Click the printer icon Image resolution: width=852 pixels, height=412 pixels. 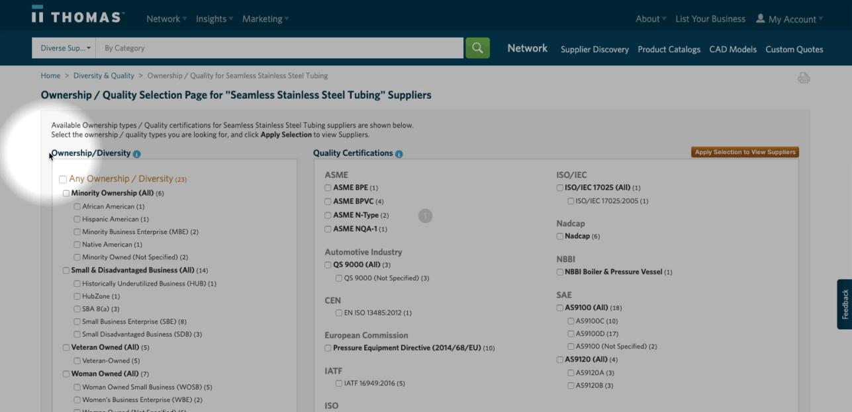(x=804, y=78)
